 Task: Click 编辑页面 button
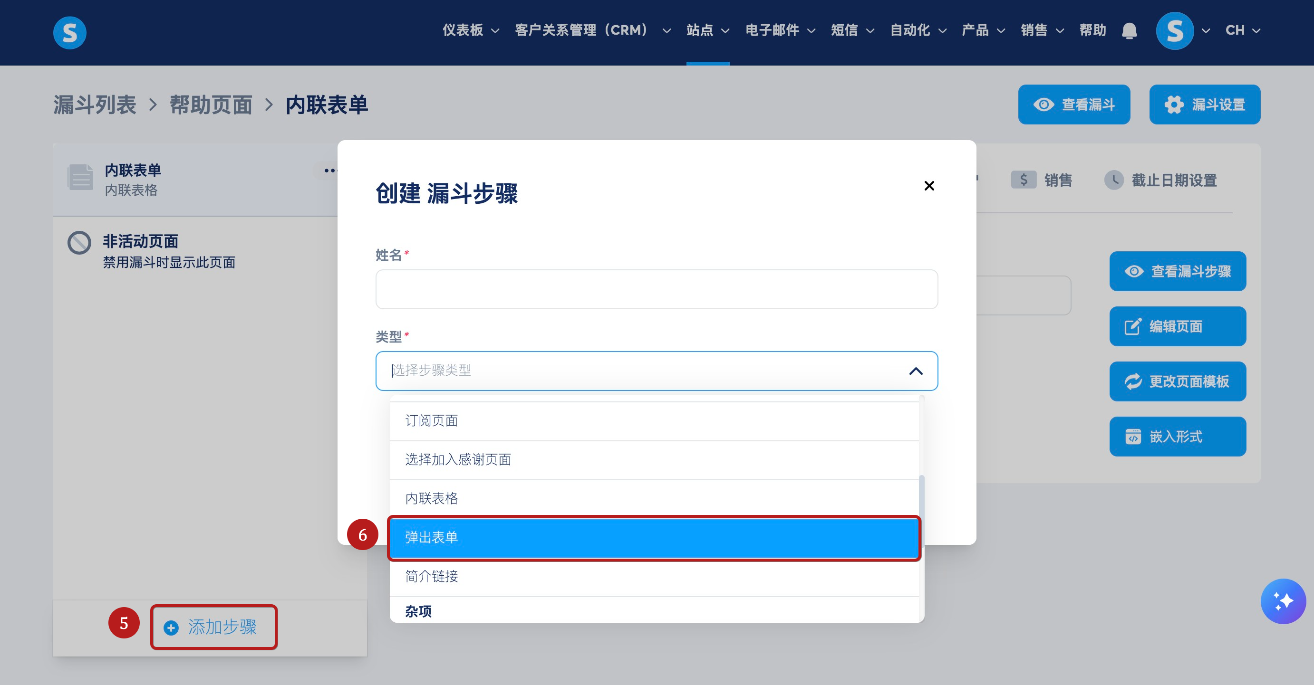click(1177, 326)
